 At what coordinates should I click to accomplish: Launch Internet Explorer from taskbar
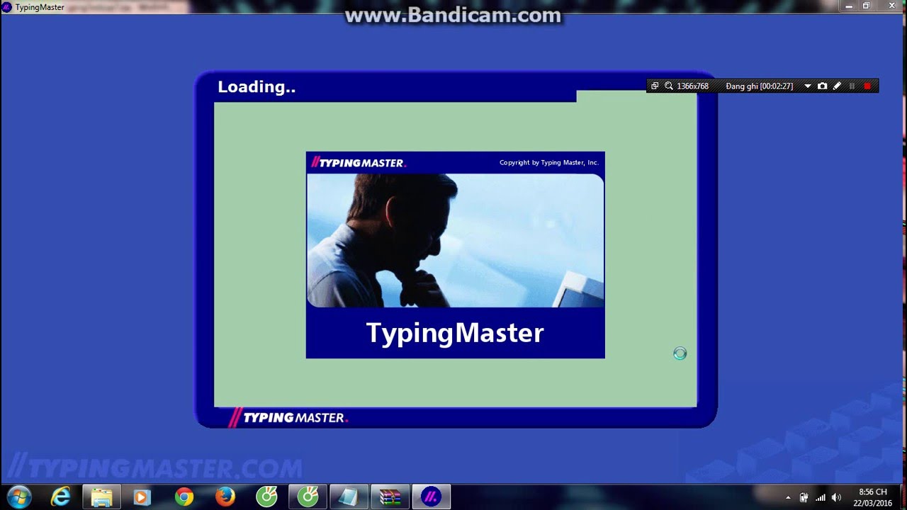[61, 497]
